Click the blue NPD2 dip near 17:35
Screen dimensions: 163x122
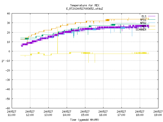pyautogui.click(x=132, y=32)
